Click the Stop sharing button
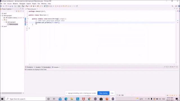Image resolution: width=180 pixels, height=101 pixels. click(x=103, y=93)
